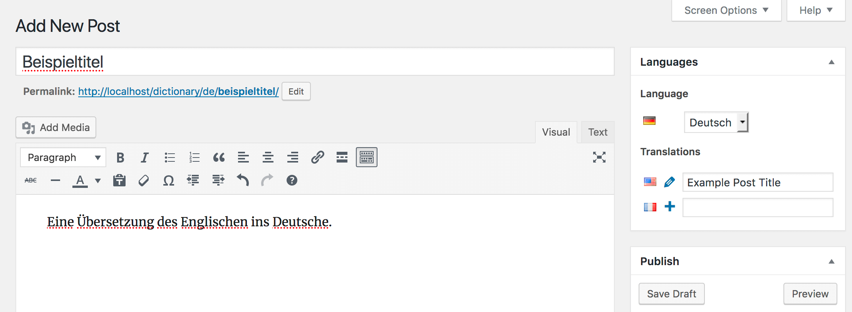Open the Deutsch language dropdown
This screenshot has width=852, height=312.
tap(743, 122)
